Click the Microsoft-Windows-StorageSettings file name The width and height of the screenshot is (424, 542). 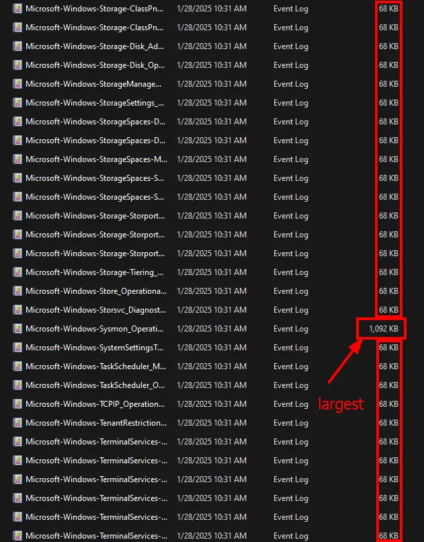(x=95, y=103)
